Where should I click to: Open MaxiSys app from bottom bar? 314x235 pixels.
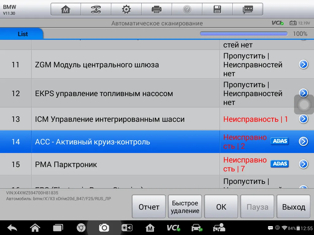pyautogui.click(x=150, y=228)
